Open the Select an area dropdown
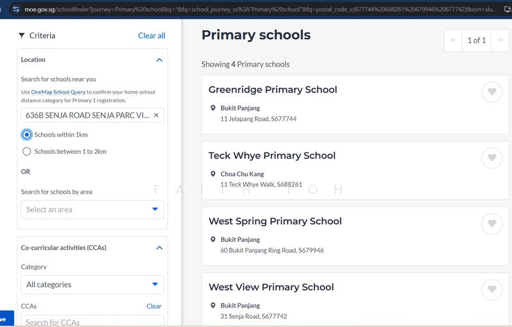This screenshot has height=327, width=512. [x=92, y=209]
